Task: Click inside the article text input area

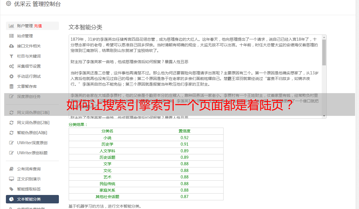Action: pyautogui.click(x=195, y=77)
